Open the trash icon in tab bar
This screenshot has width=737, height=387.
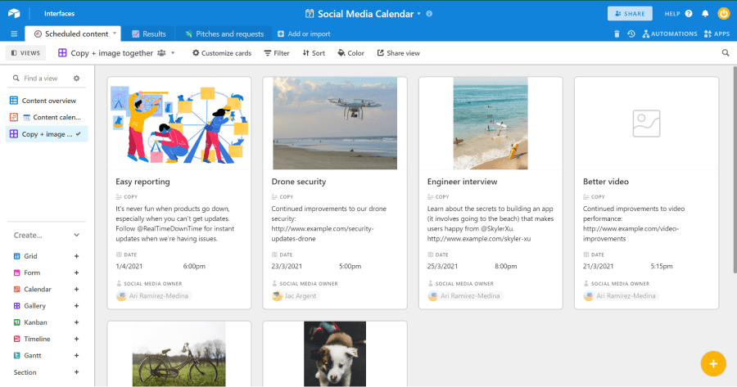[617, 34]
